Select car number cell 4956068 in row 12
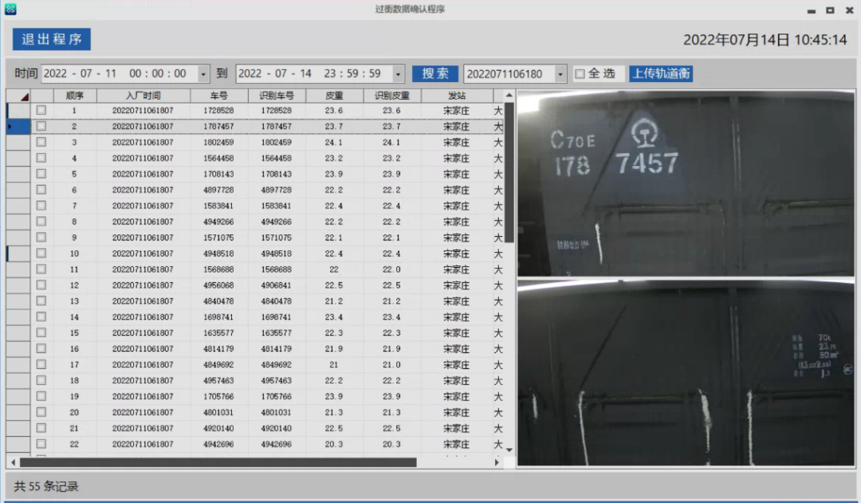Screen dimensions: 861x503 [218, 285]
